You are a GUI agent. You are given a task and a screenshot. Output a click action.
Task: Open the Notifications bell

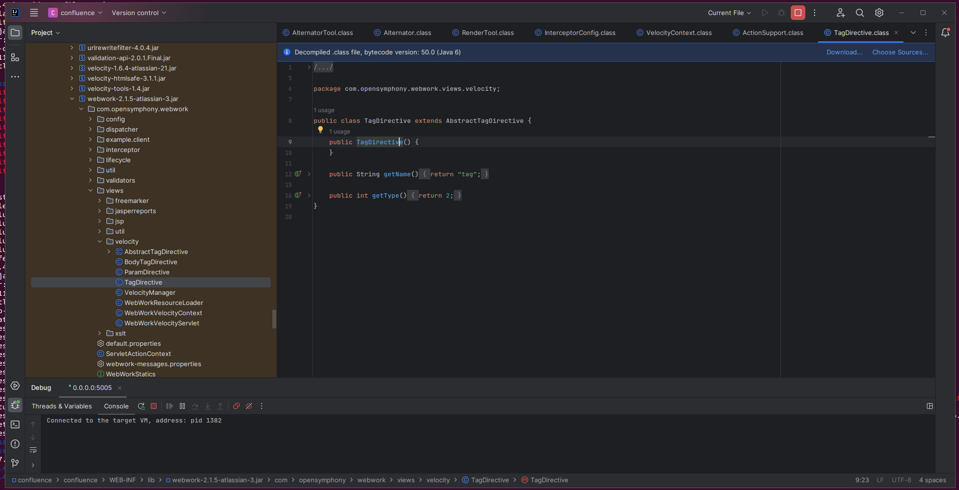[945, 33]
